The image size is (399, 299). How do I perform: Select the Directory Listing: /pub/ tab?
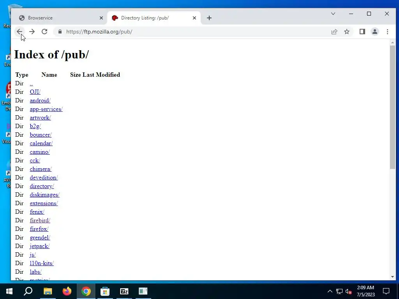tap(154, 18)
